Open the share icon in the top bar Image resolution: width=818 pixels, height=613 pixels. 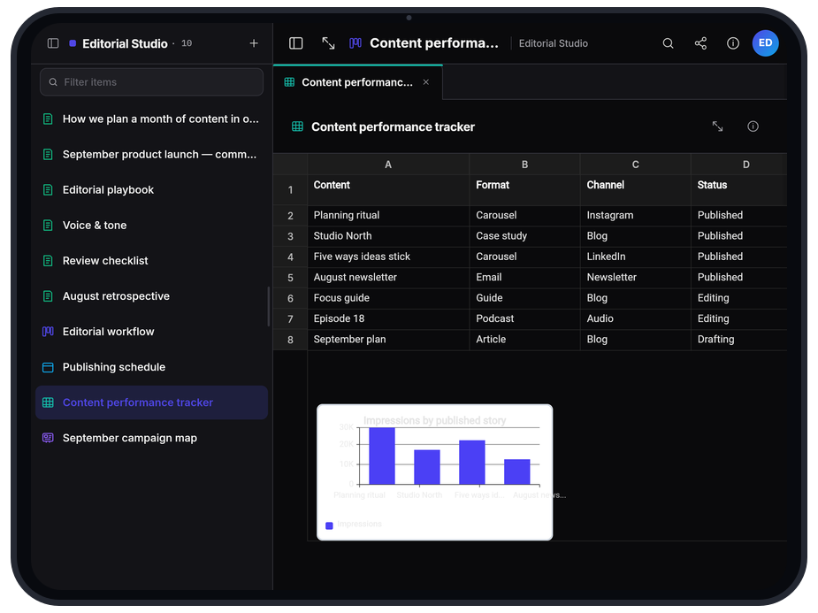point(700,43)
